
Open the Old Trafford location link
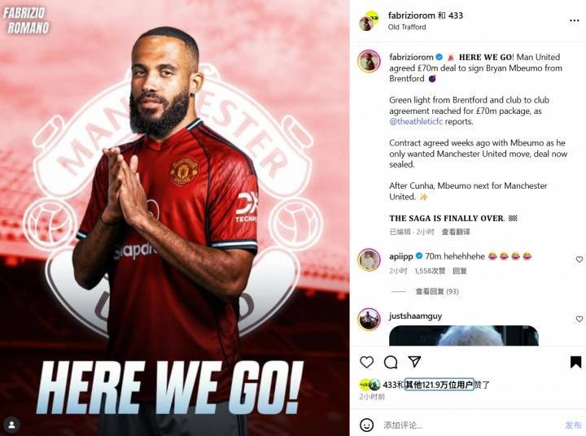coord(407,27)
